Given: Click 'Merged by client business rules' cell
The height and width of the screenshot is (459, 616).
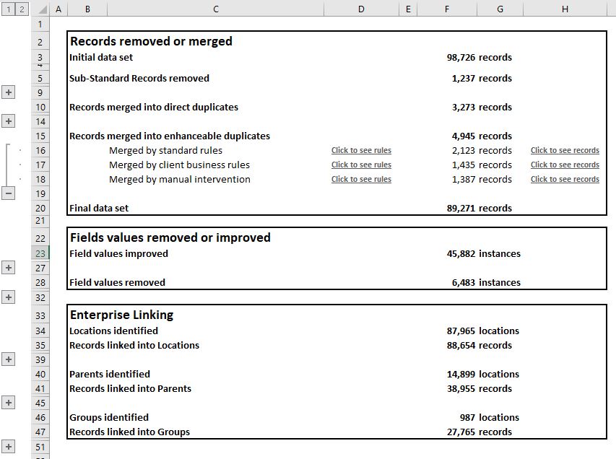Looking at the screenshot, I should [179, 165].
